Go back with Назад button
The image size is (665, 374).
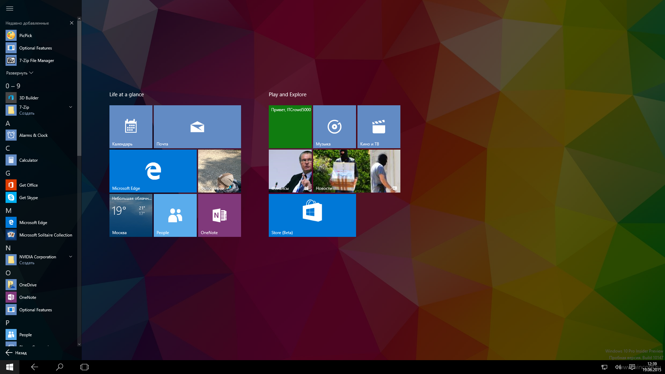click(16, 353)
